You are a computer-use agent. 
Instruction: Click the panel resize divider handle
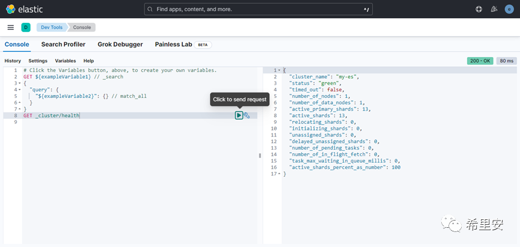pyautogui.click(x=260, y=155)
